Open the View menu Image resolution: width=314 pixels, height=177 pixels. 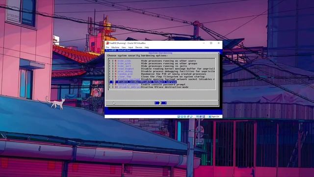124,48
